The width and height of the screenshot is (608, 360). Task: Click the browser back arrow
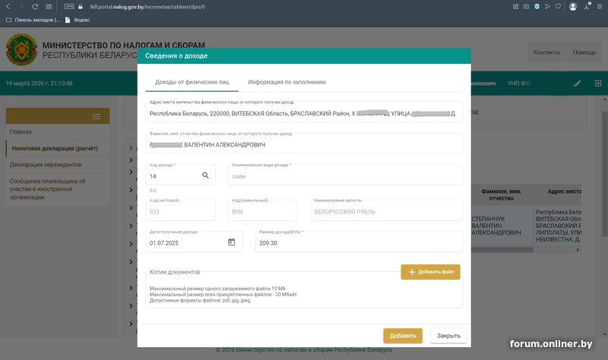(8, 7)
